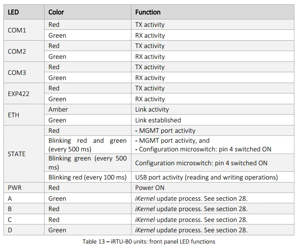Screen dimensions: 297x247
Task: Click Blinking green every 500 ms cell
Action: click(88, 163)
